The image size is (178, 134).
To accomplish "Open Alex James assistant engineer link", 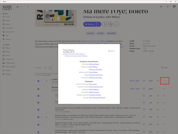I will tap(93, 84).
